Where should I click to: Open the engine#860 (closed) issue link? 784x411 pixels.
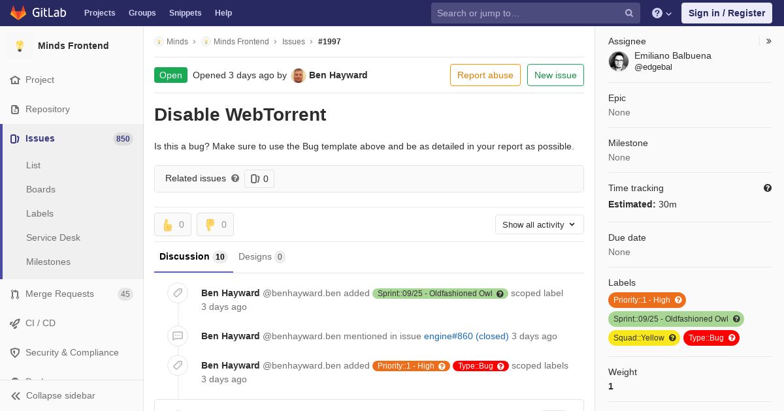tap(466, 336)
